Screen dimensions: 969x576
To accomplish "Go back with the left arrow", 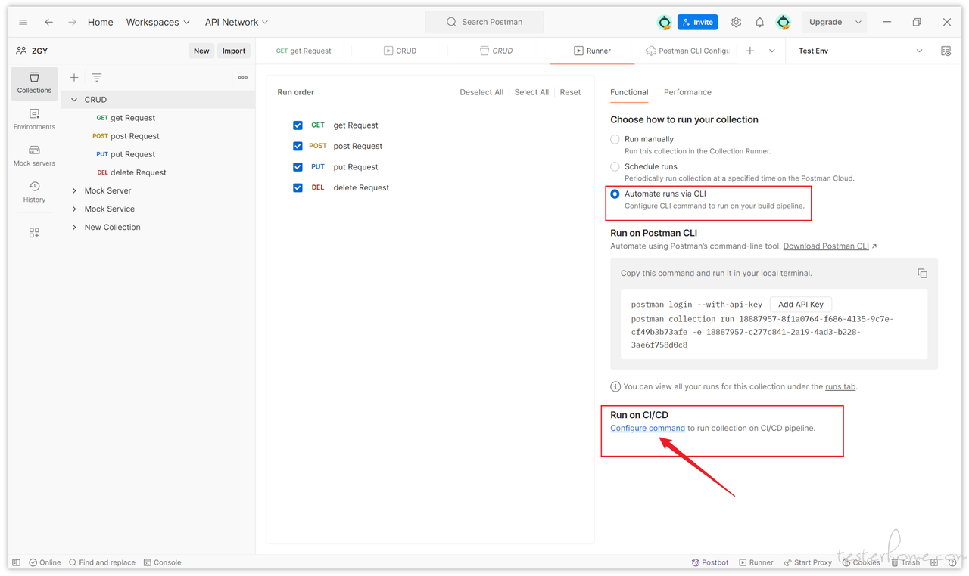I will (x=48, y=23).
